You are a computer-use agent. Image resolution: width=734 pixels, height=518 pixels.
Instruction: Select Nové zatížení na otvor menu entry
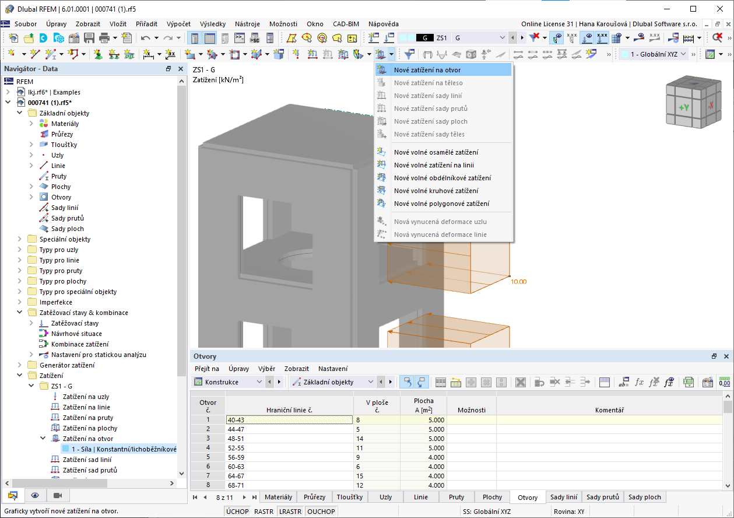[443, 70]
